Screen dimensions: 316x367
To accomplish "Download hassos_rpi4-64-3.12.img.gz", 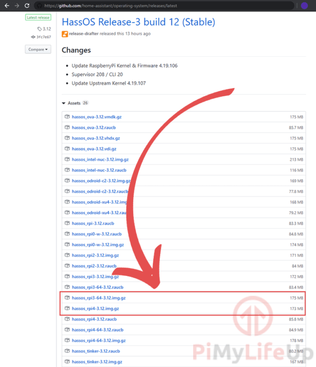I will pyautogui.click(x=98, y=341).
